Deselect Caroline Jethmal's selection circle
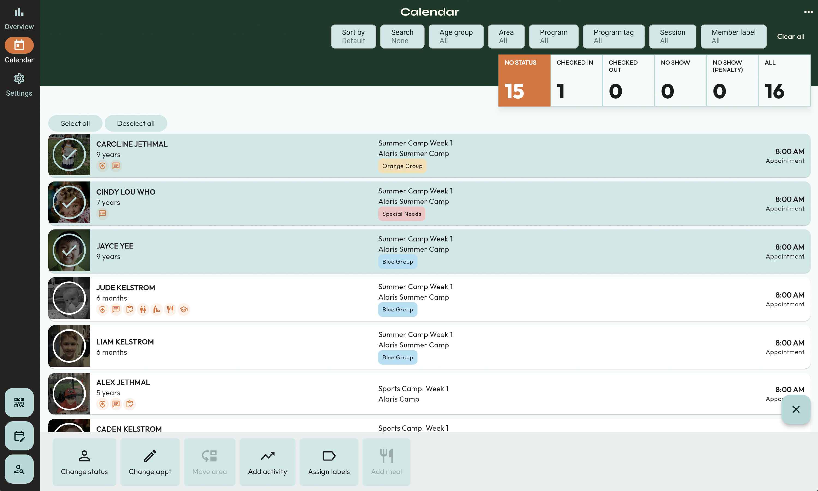The image size is (818, 491). click(x=69, y=154)
